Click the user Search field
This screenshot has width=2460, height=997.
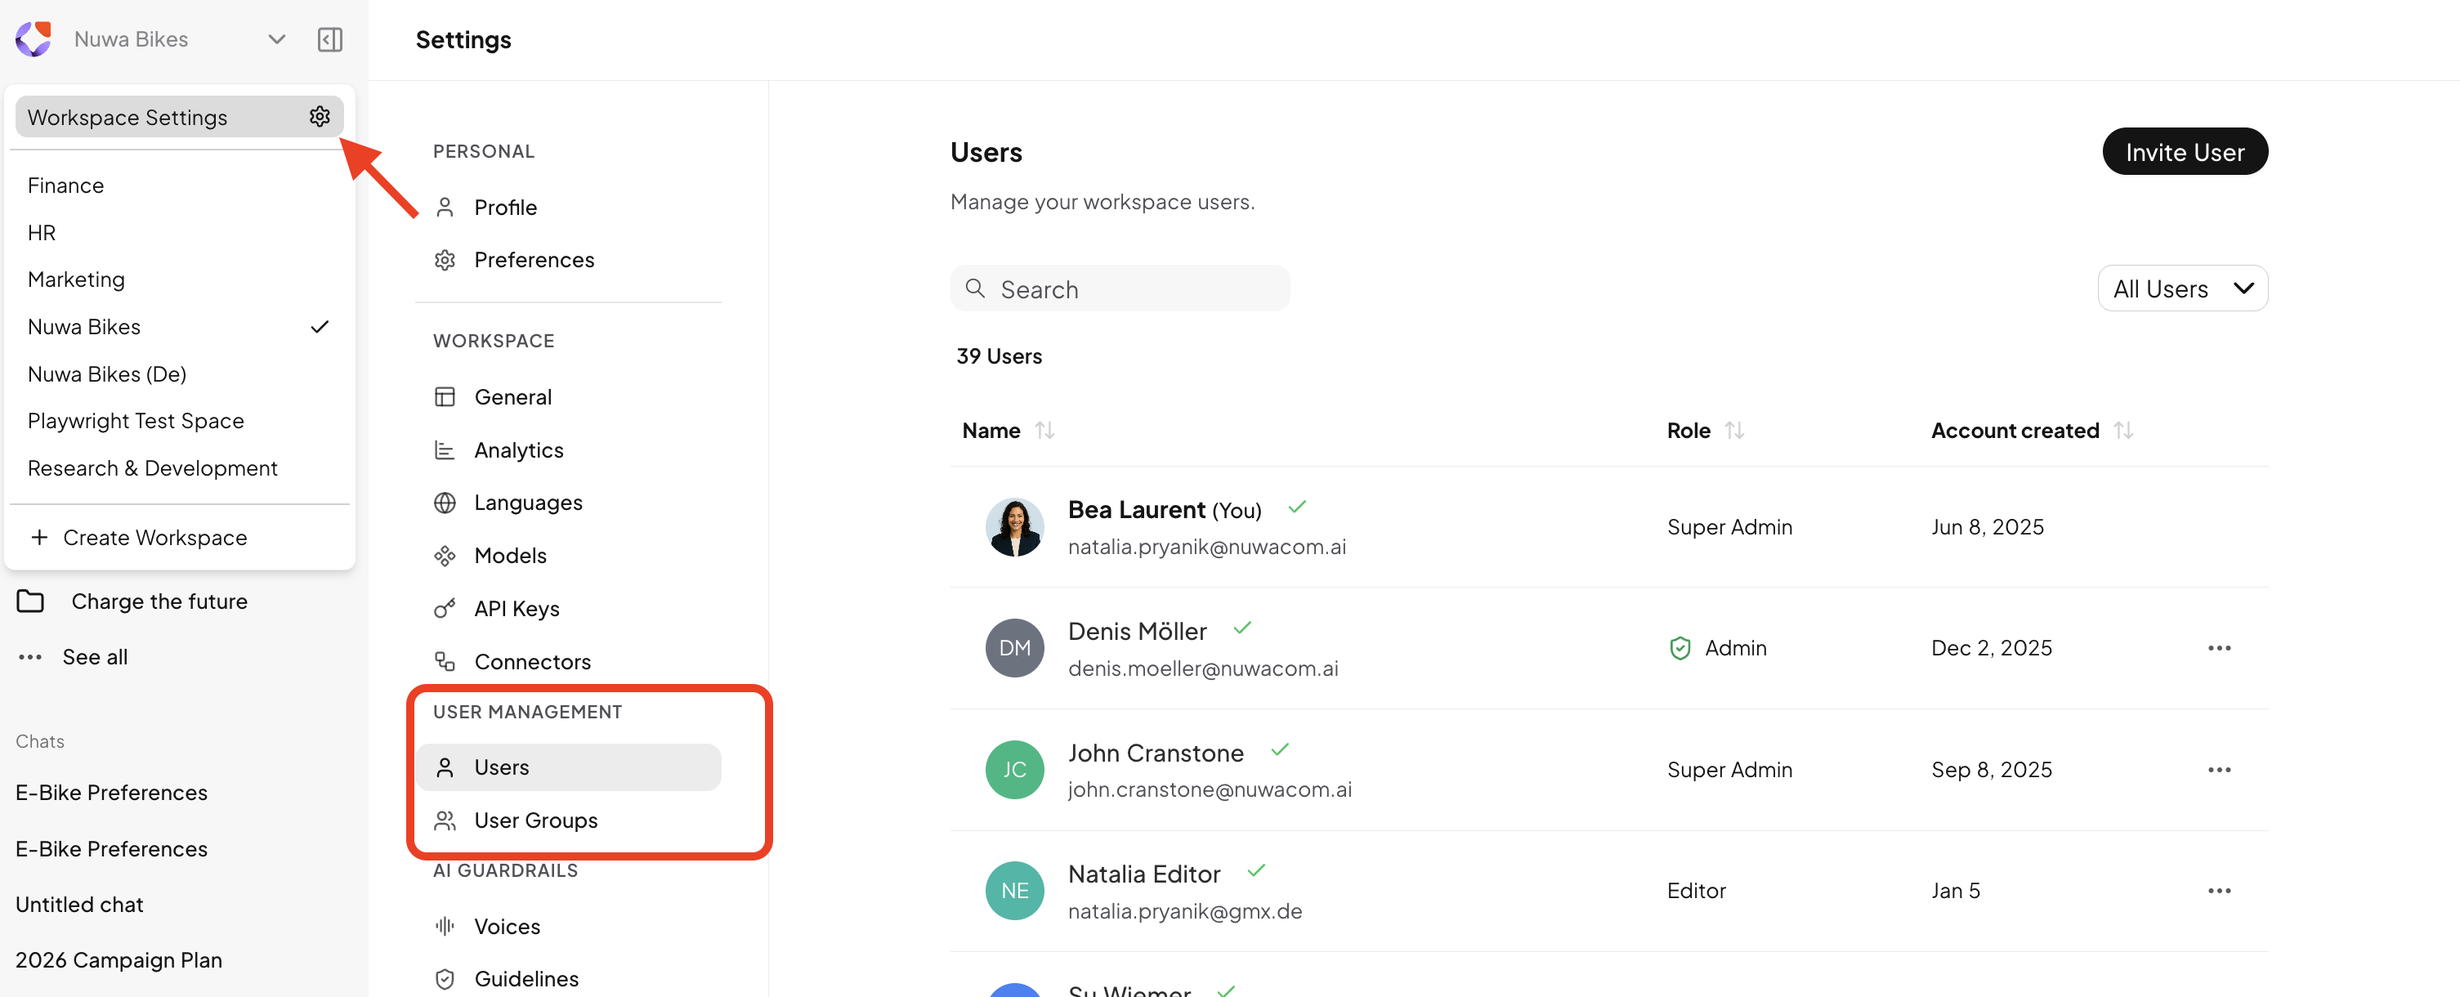point(1120,288)
